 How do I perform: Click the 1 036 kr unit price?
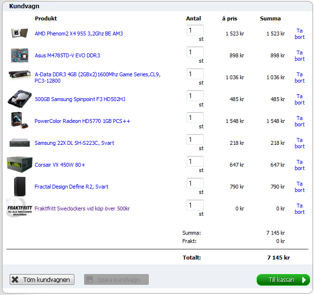pos(235,77)
